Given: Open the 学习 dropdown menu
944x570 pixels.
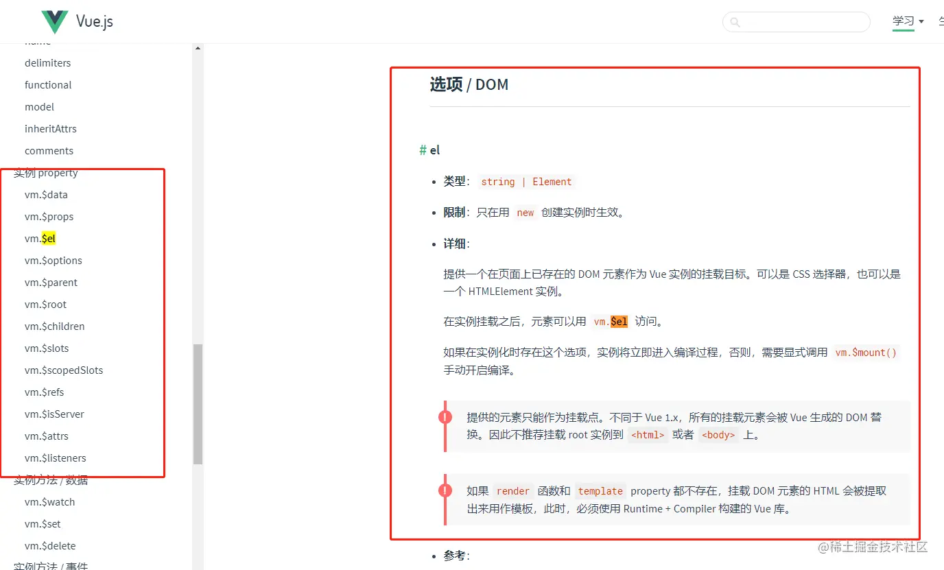Looking at the screenshot, I should (x=908, y=21).
